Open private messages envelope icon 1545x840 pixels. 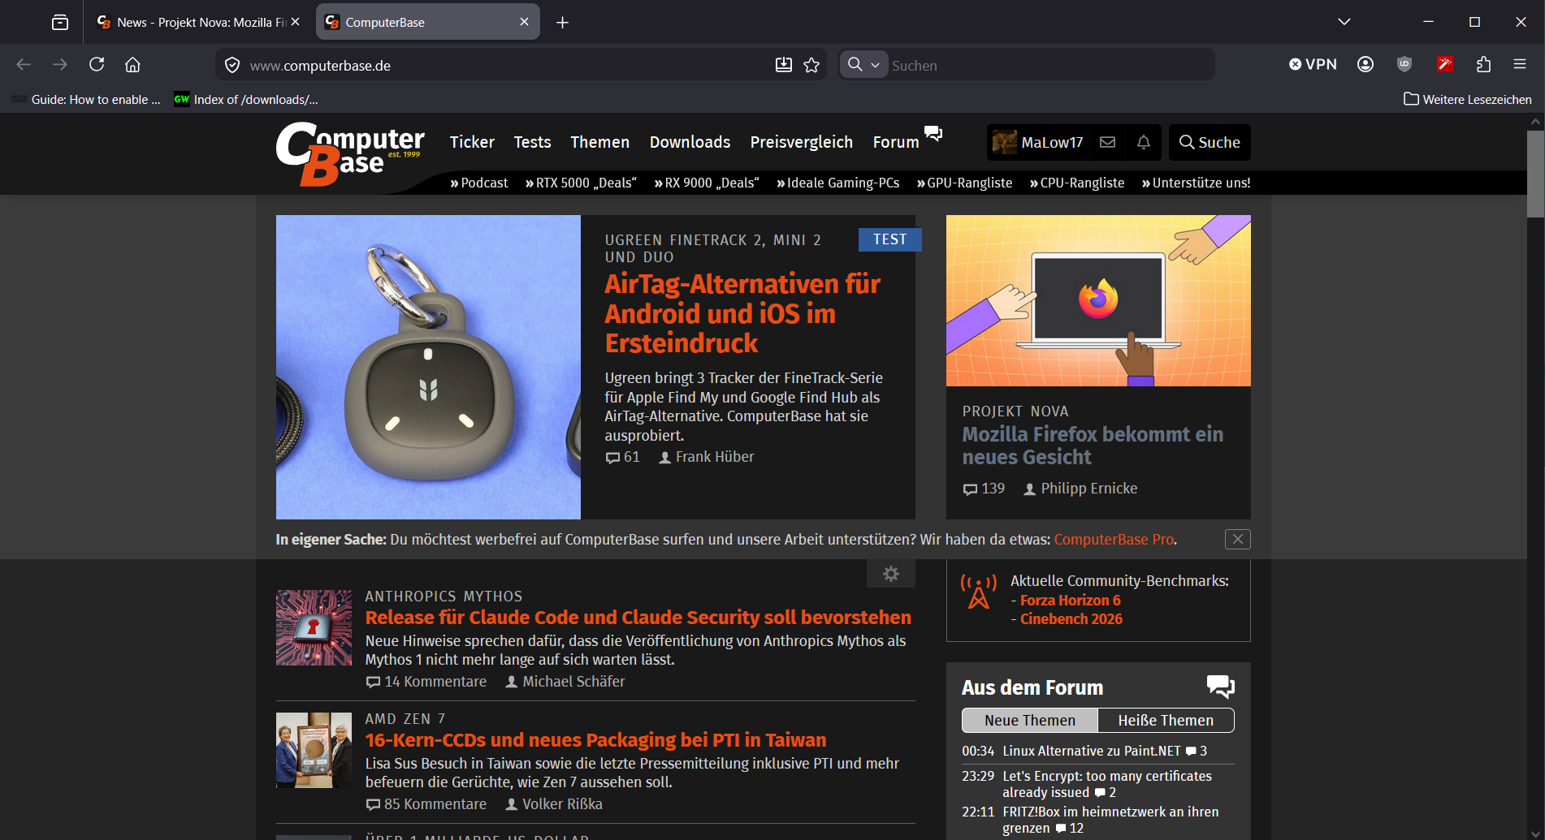pos(1107,142)
